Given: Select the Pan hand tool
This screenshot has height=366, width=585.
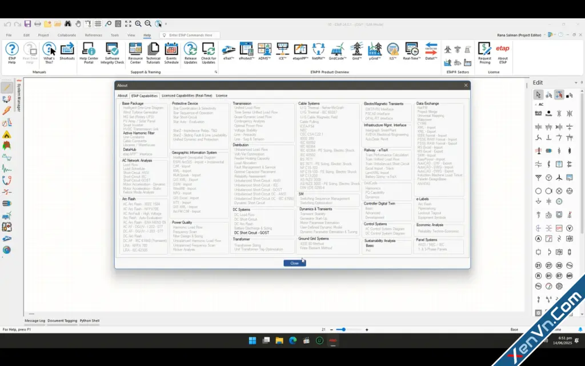Looking at the screenshot, I should coord(78,24).
